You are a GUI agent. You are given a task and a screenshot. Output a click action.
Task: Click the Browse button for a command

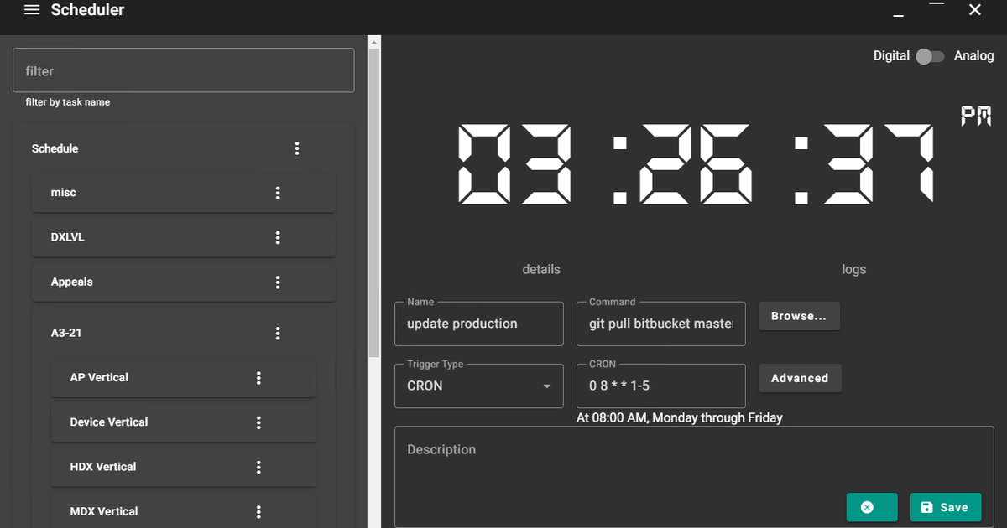(799, 316)
